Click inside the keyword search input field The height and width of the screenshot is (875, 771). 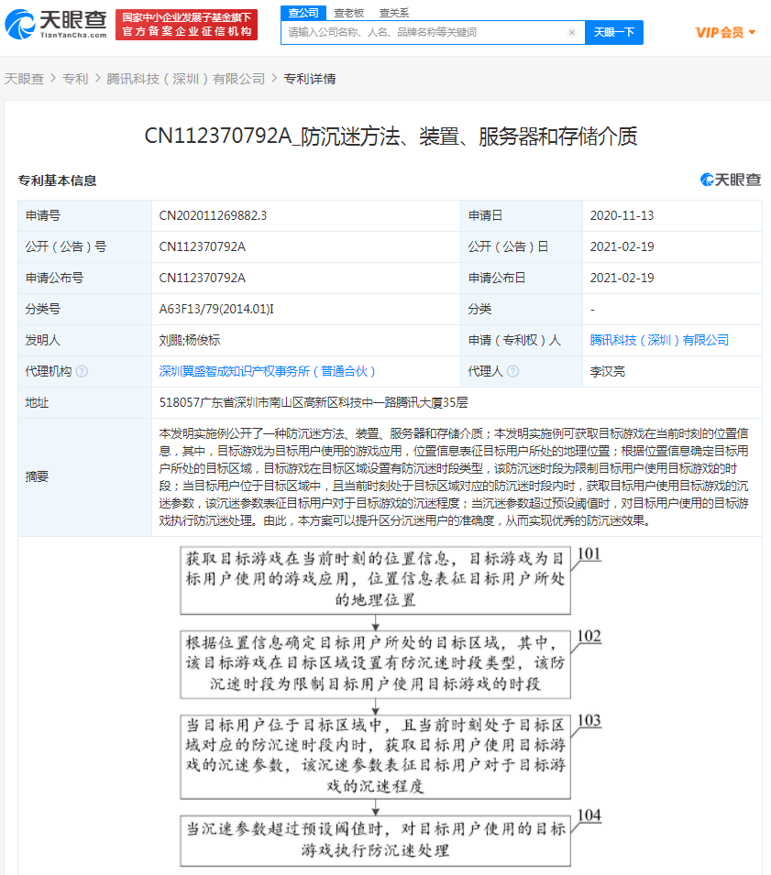click(x=422, y=32)
